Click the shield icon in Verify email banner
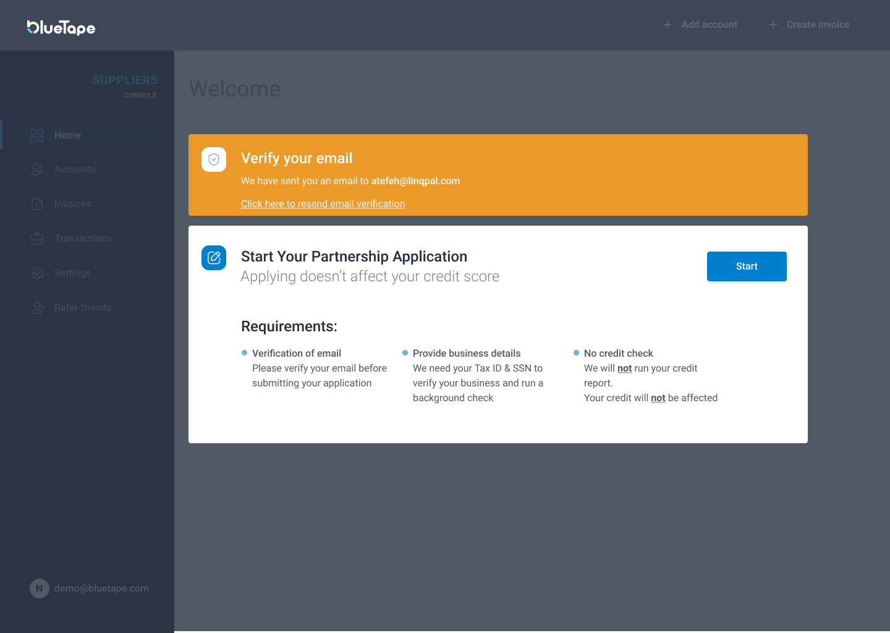The image size is (890, 633). (x=214, y=159)
